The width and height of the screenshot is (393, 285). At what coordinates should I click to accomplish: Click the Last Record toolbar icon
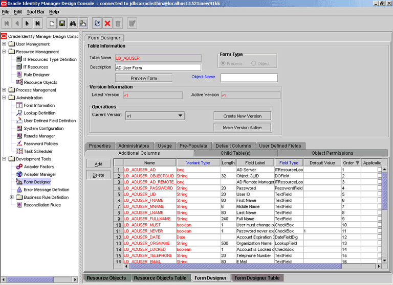click(37, 23)
